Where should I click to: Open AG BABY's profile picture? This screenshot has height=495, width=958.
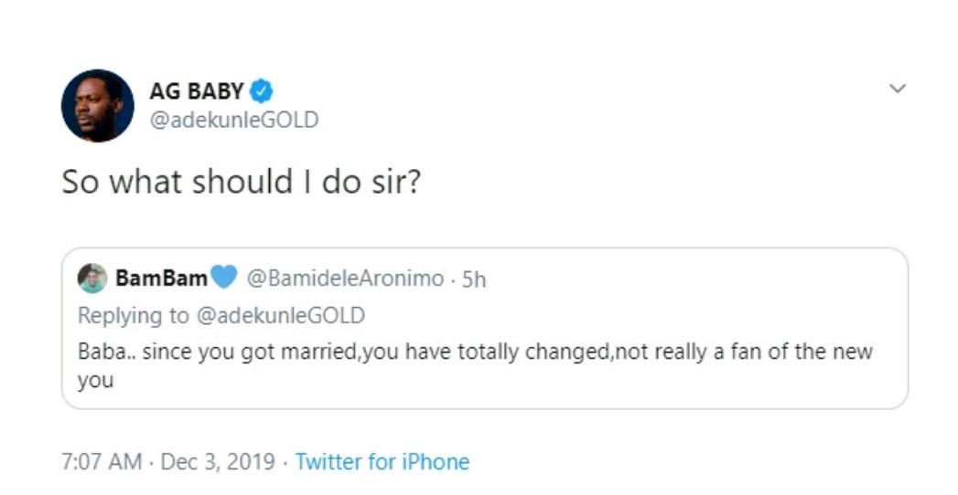pos(97,105)
